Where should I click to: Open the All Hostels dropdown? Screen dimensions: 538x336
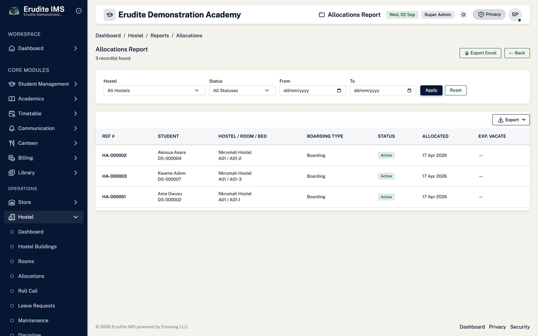pos(154,90)
